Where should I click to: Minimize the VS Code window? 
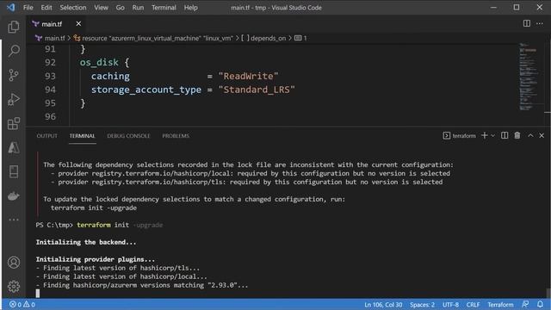(x=493, y=8)
